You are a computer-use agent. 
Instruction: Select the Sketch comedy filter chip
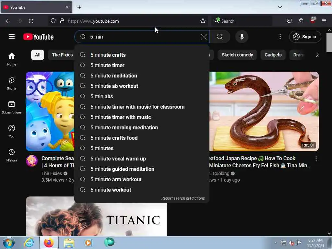(x=237, y=55)
